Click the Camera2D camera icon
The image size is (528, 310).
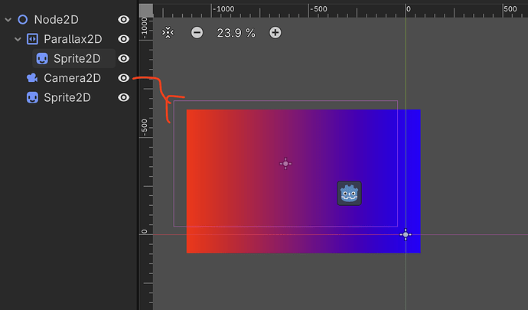pyautogui.click(x=32, y=78)
